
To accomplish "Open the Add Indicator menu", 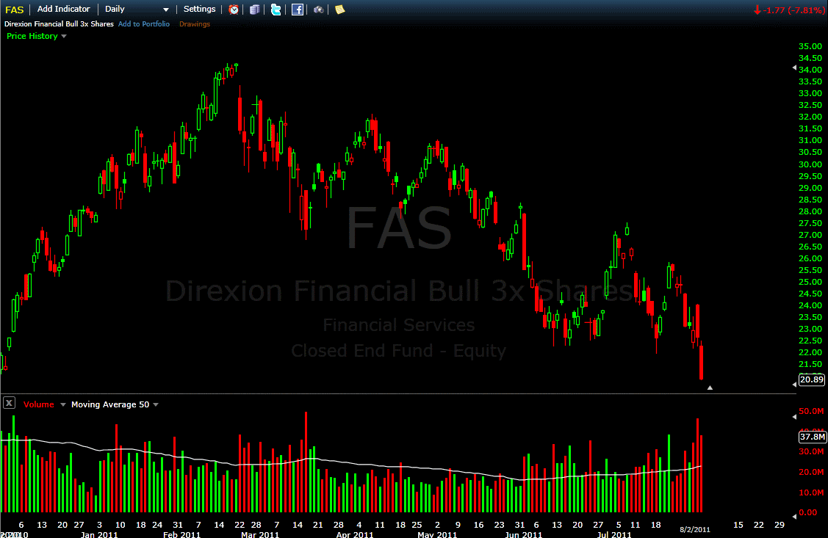I will (x=63, y=9).
